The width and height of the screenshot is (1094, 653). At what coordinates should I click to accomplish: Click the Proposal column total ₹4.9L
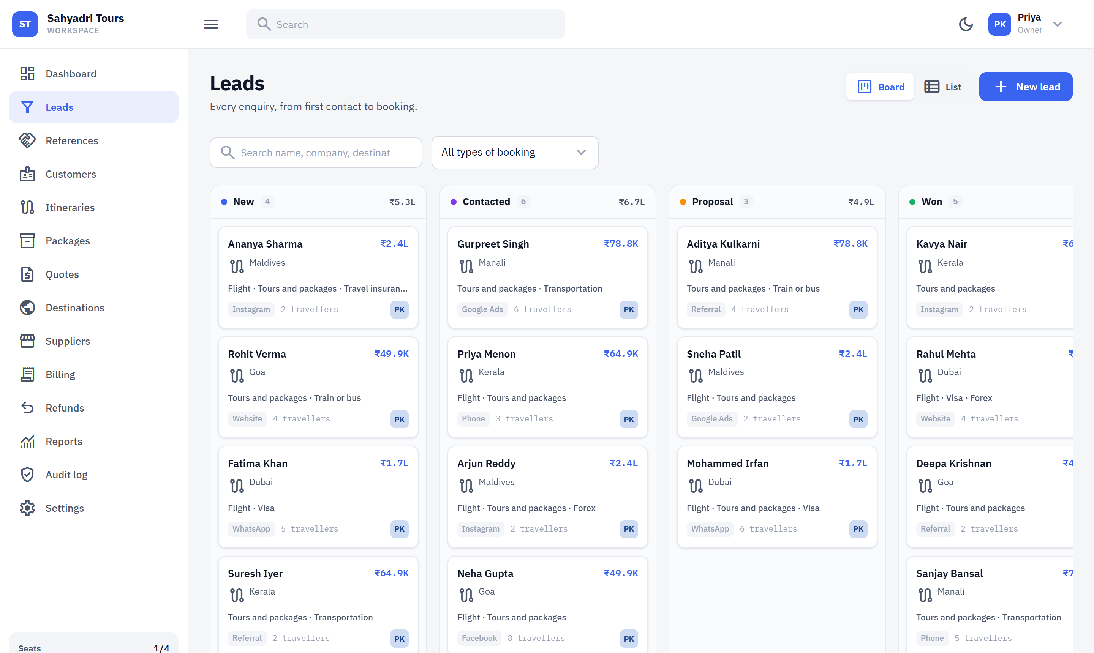pos(861,202)
